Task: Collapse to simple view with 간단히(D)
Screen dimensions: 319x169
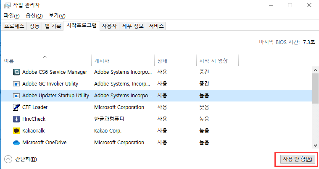Action: click(x=21, y=159)
